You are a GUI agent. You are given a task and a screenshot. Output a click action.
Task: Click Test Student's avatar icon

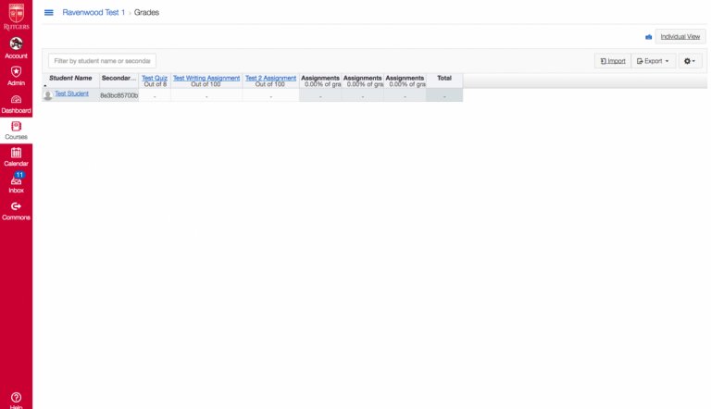[47, 95]
